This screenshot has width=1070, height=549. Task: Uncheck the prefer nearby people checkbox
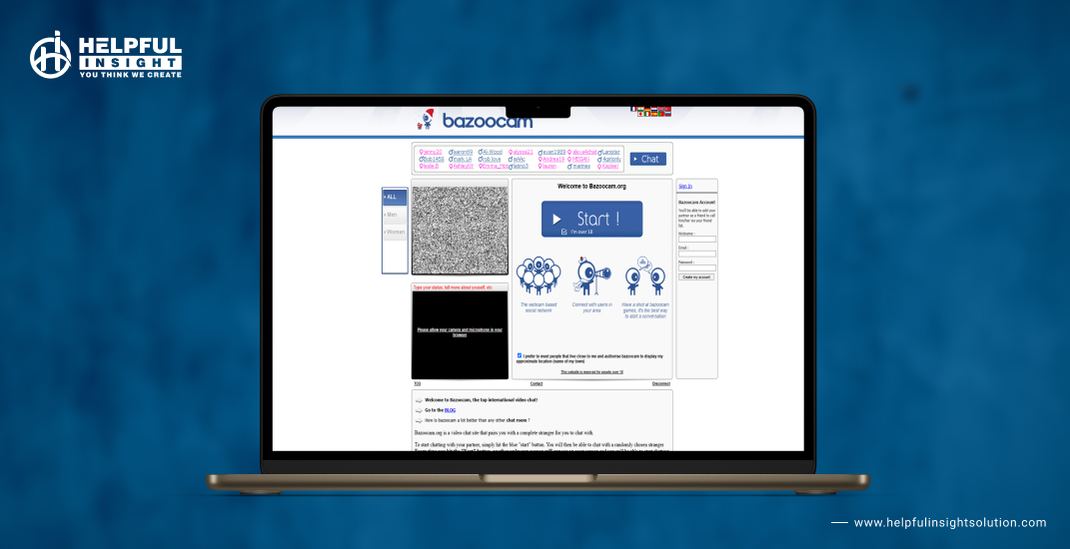click(x=520, y=355)
